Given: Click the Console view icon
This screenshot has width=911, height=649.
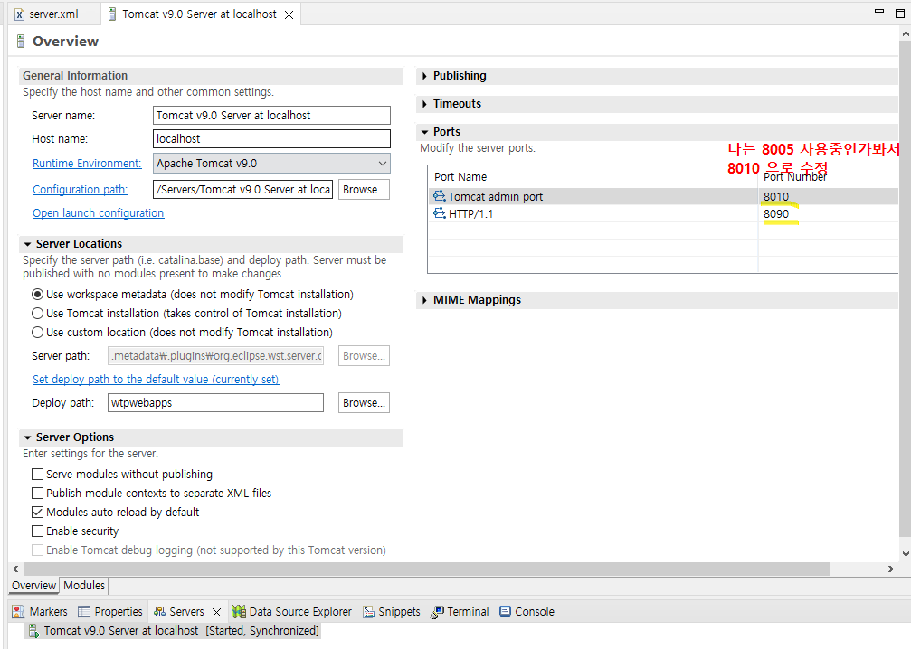Looking at the screenshot, I should pyautogui.click(x=505, y=611).
